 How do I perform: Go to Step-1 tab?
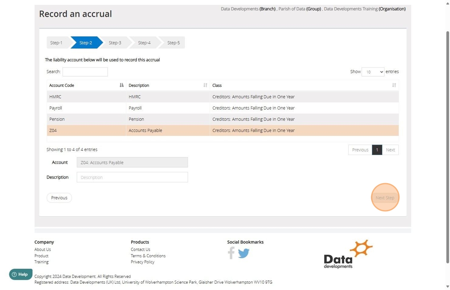point(56,43)
